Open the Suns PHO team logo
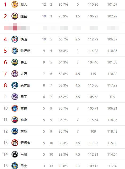The height and width of the screenshot is (169, 125). [x=15, y=74]
